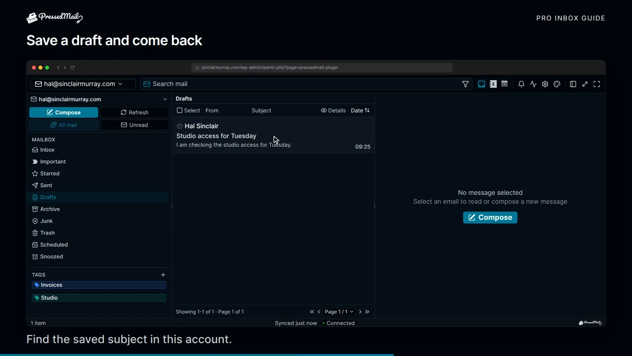Open the settings gear icon

545,84
